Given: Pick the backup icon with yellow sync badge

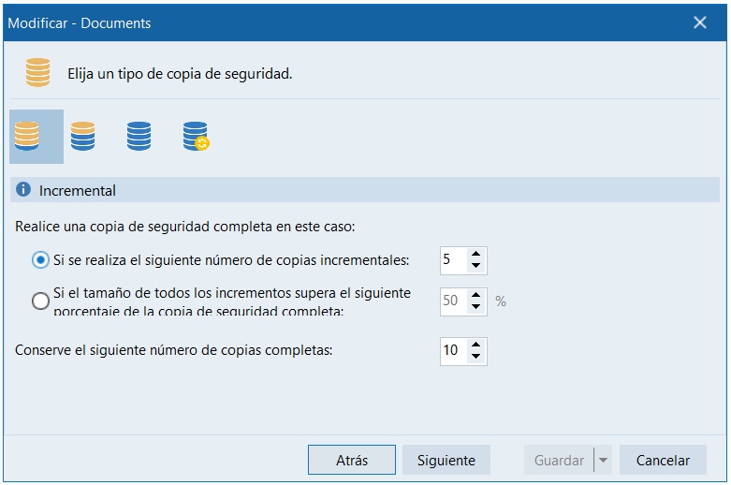Looking at the screenshot, I should click(196, 137).
